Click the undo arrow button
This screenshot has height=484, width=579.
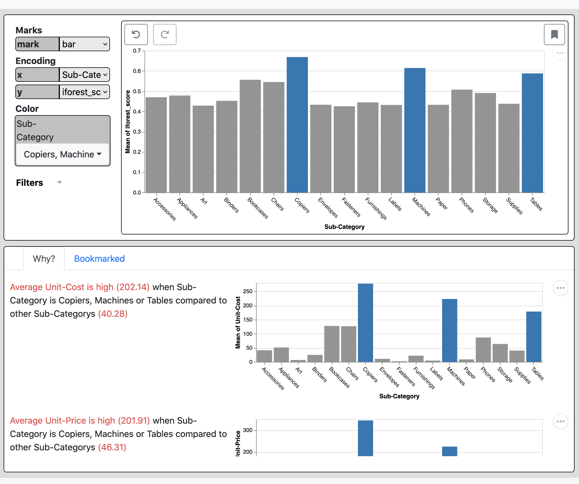click(136, 34)
